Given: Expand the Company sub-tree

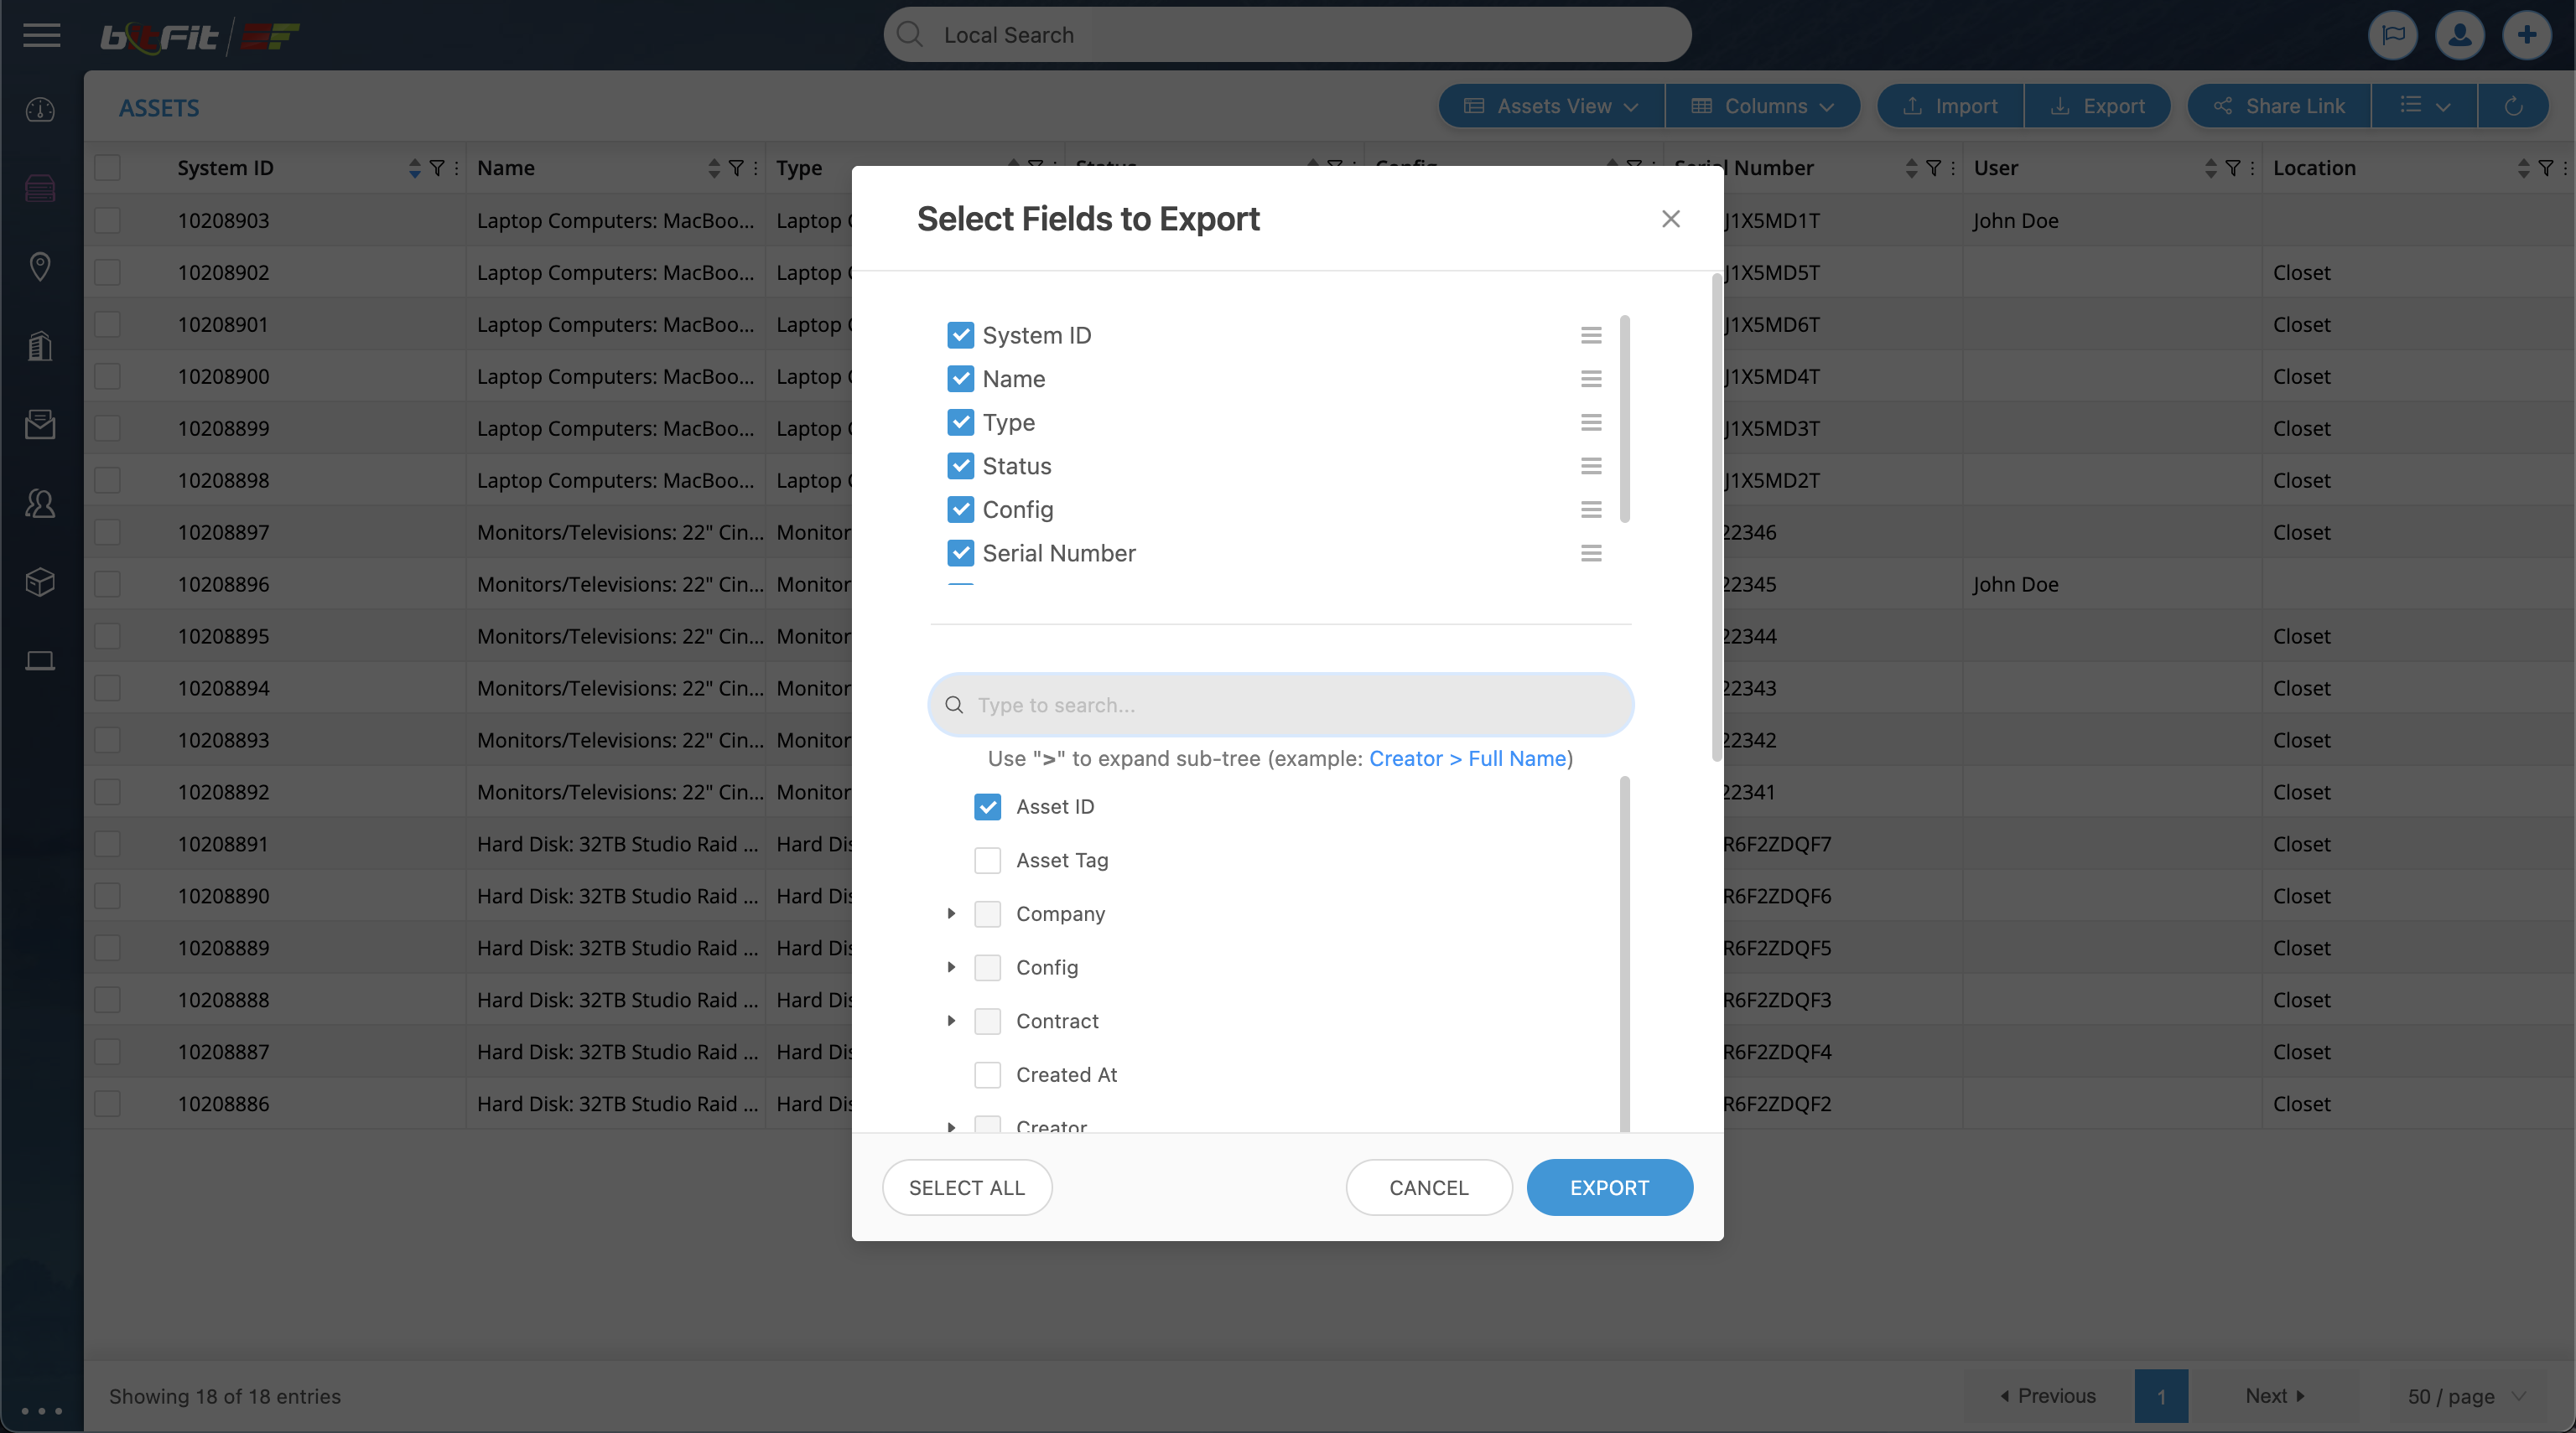Looking at the screenshot, I should point(950,913).
